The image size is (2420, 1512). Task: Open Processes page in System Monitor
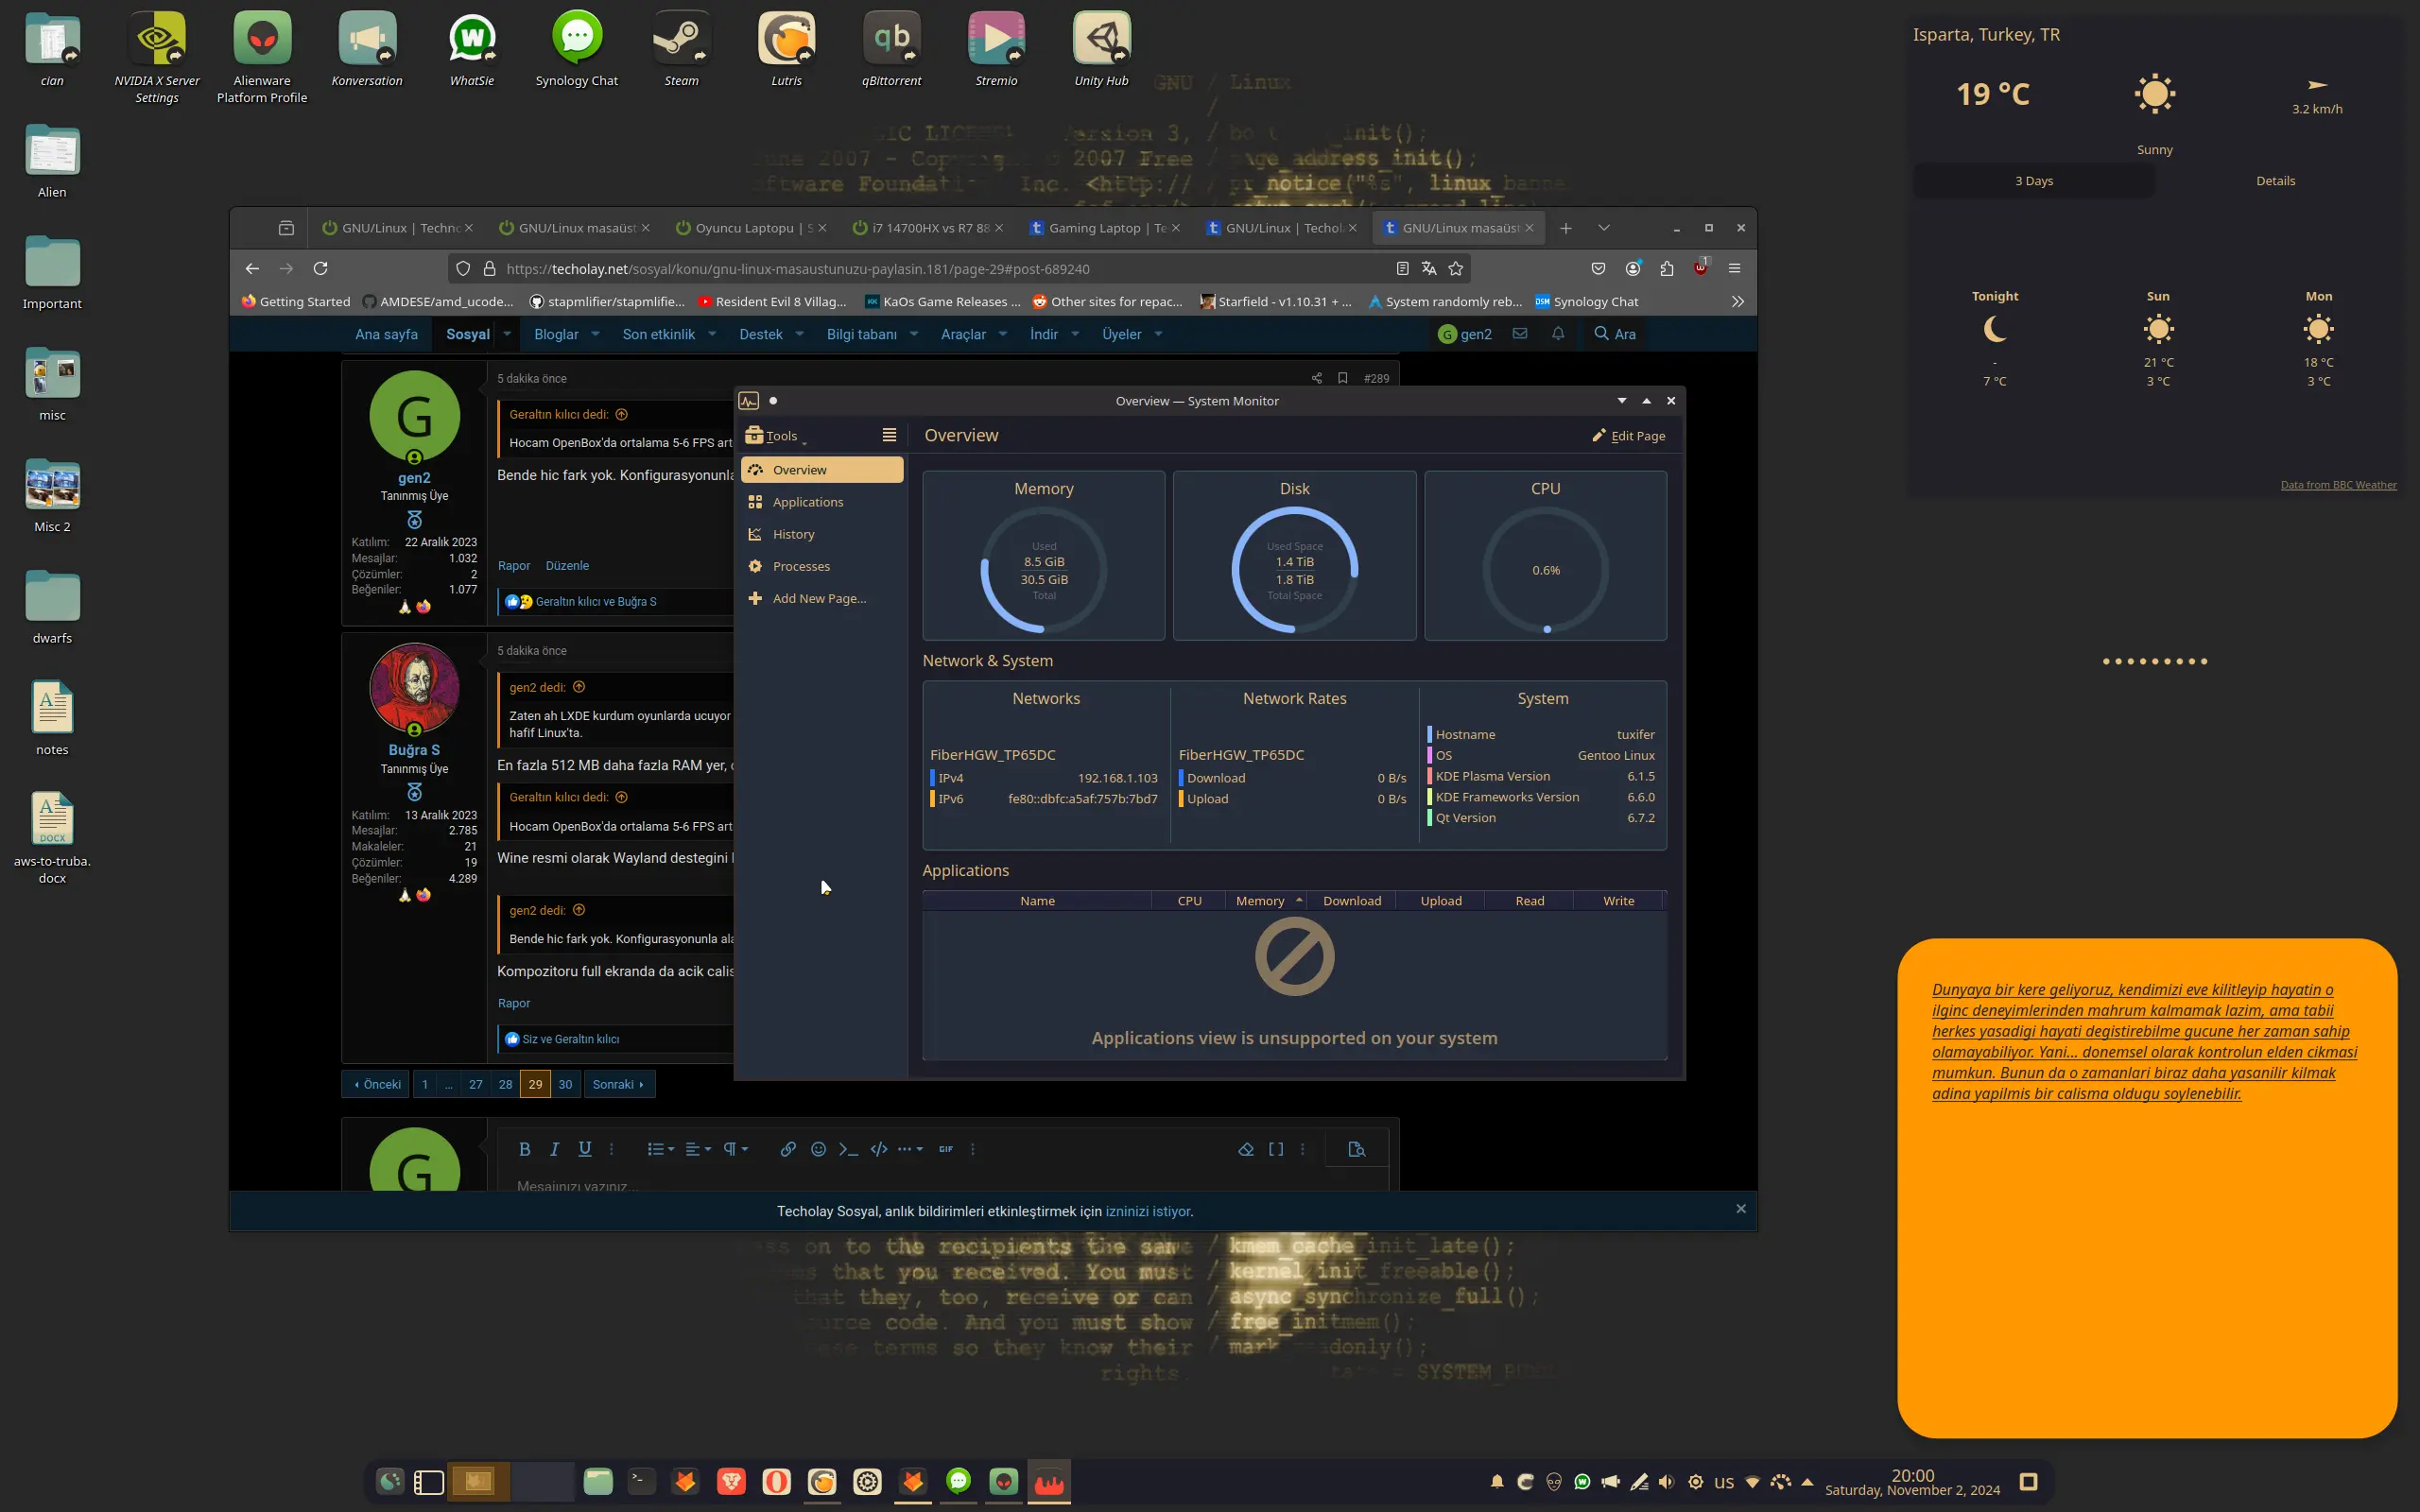tap(822, 566)
